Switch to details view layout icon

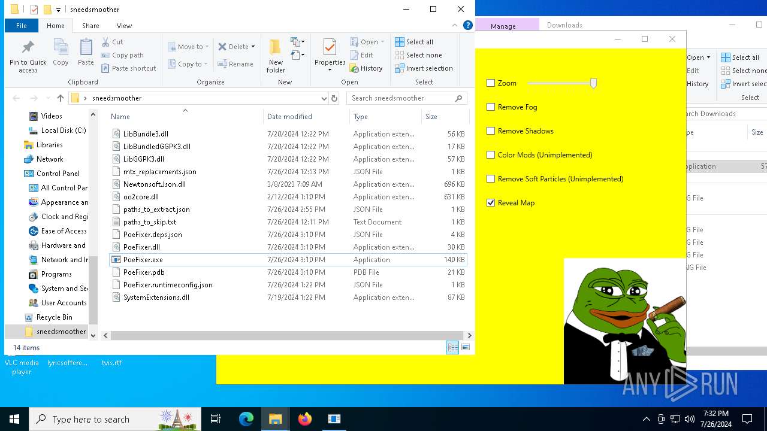click(x=452, y=348)
